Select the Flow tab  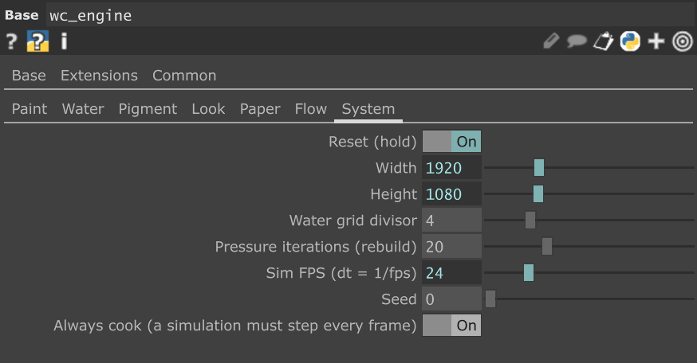(x=311, y=109)
